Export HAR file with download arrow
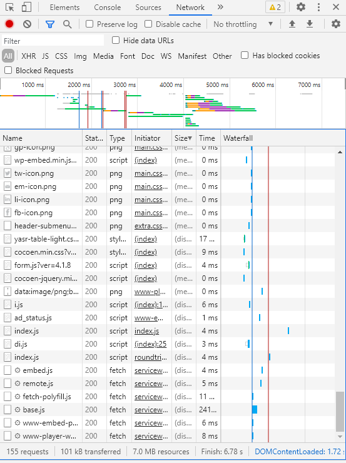346x463 pixels. pyautogui.click(x=309, y=24)
